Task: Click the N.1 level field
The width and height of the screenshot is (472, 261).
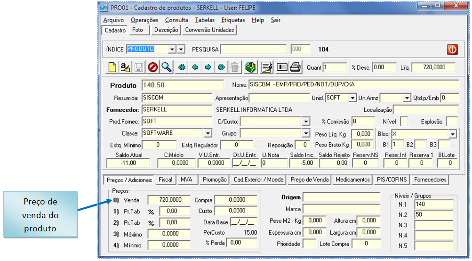Action: 434,204
